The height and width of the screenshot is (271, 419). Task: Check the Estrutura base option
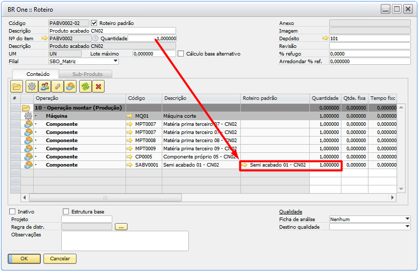point(66,211)
